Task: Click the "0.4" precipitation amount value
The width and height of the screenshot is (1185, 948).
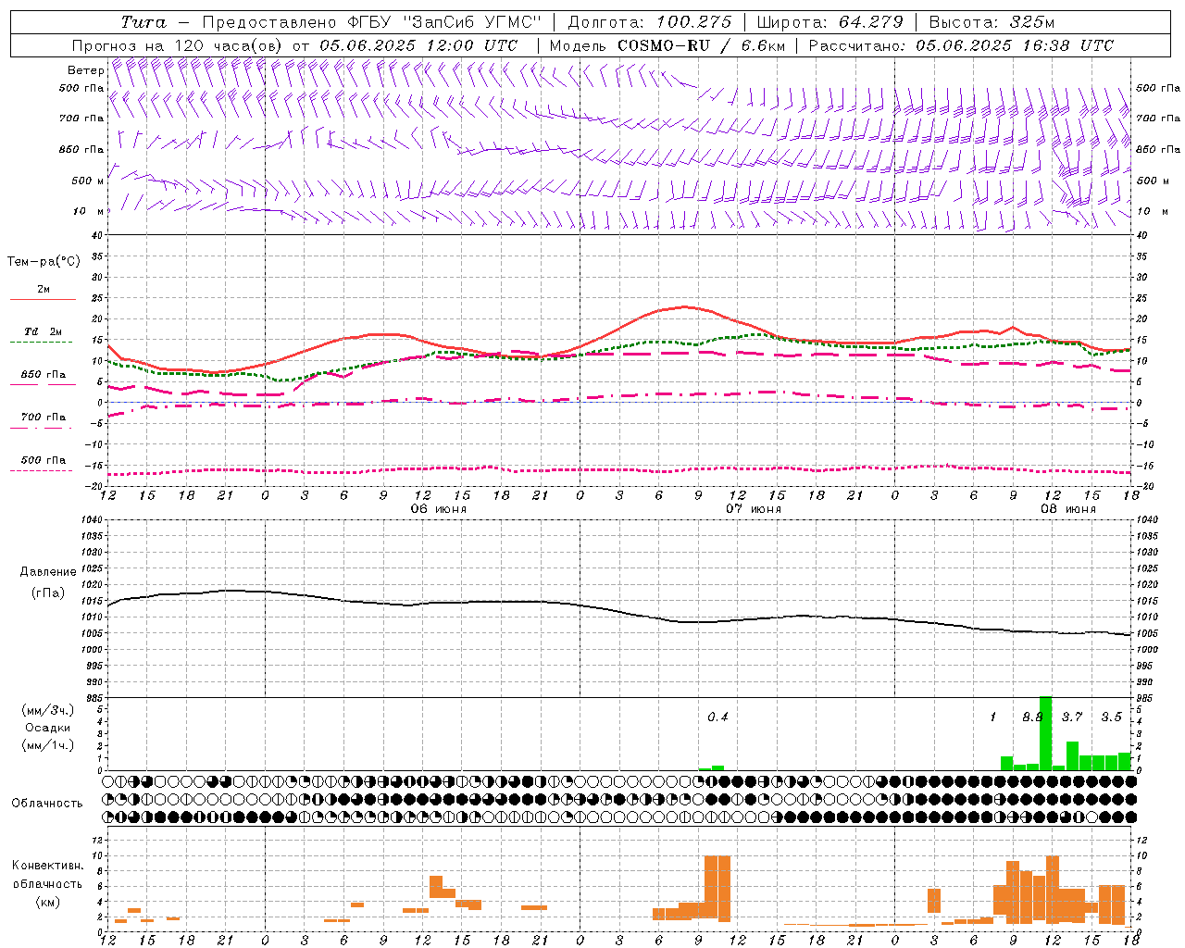Action: point(717,717)
